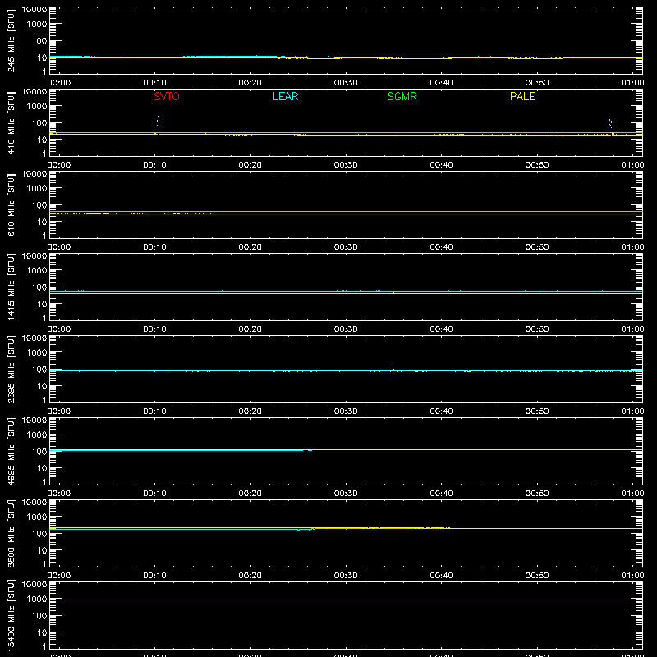Click the green SGMR legend label
This screenshot has width=657, height=657.
click(402, 96)
